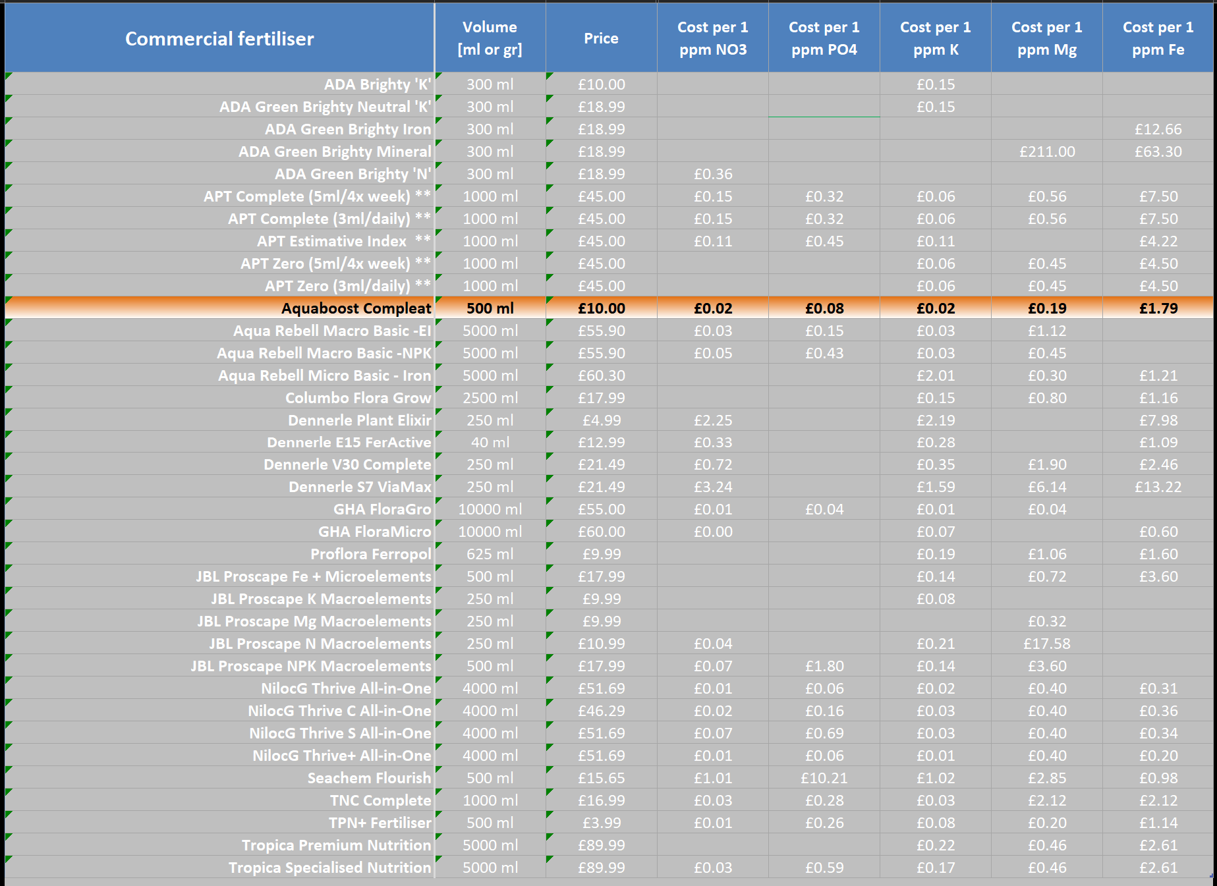The image size is (1217, 886).
Task: Click Seachem Flourish PO4 cost £10.21
Action: (824, 778)
